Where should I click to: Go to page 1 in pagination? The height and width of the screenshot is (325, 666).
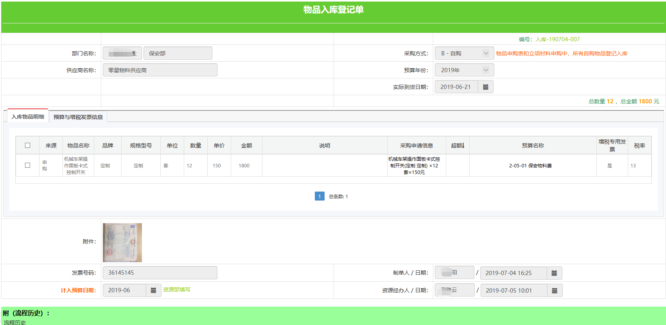pos(319,196)
